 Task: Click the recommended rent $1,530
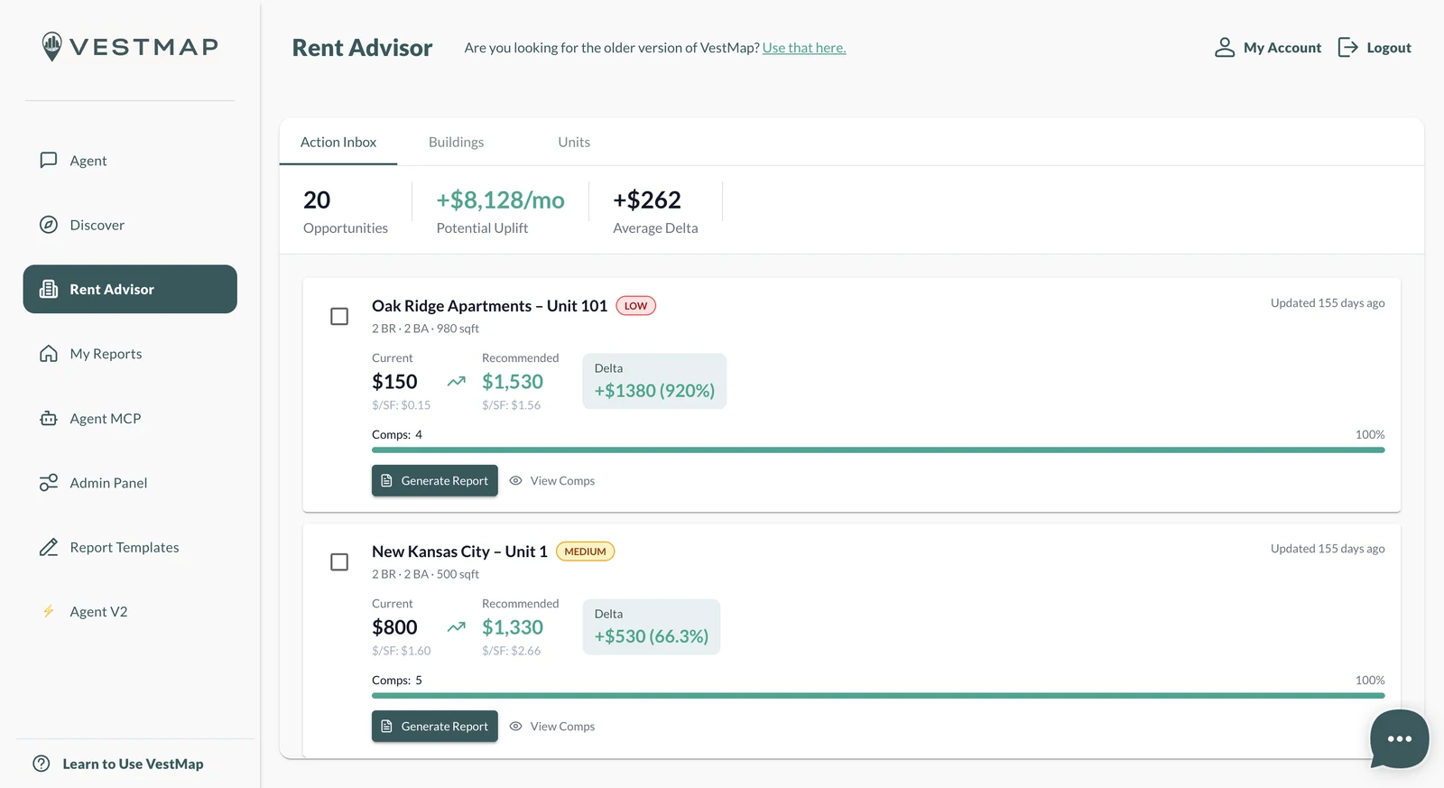pyautogui.click(x=513, y=382)
